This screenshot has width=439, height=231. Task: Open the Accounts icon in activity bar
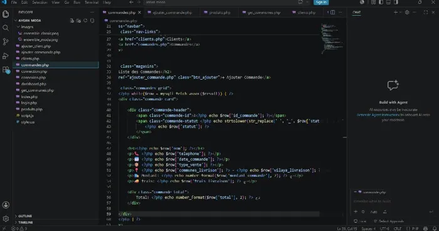(x=6, y=205)
